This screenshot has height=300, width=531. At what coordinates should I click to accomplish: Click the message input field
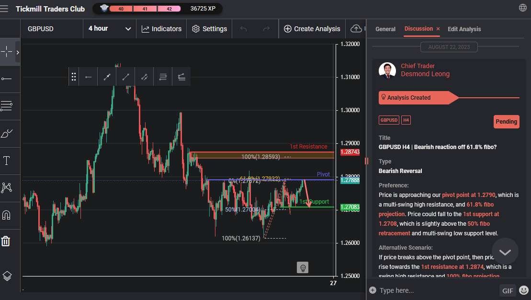tap(437, 290)
